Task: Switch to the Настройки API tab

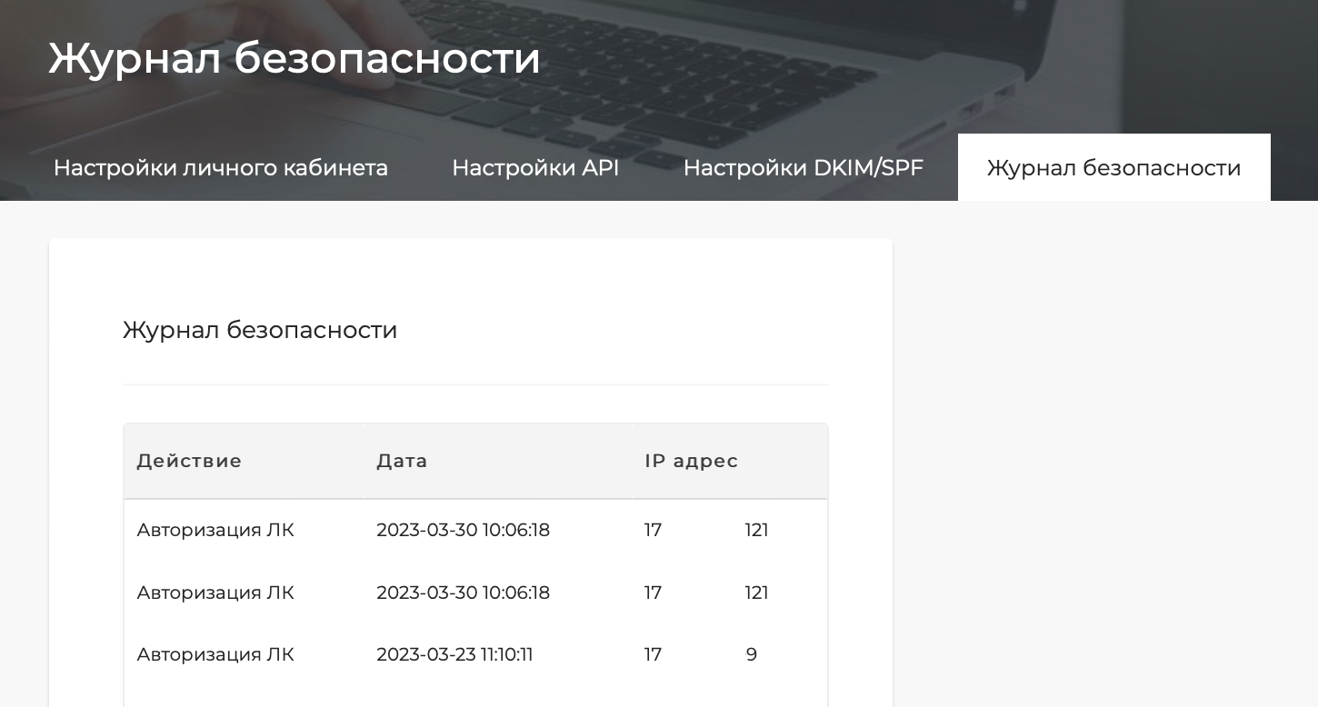Action: coord(534,168)
